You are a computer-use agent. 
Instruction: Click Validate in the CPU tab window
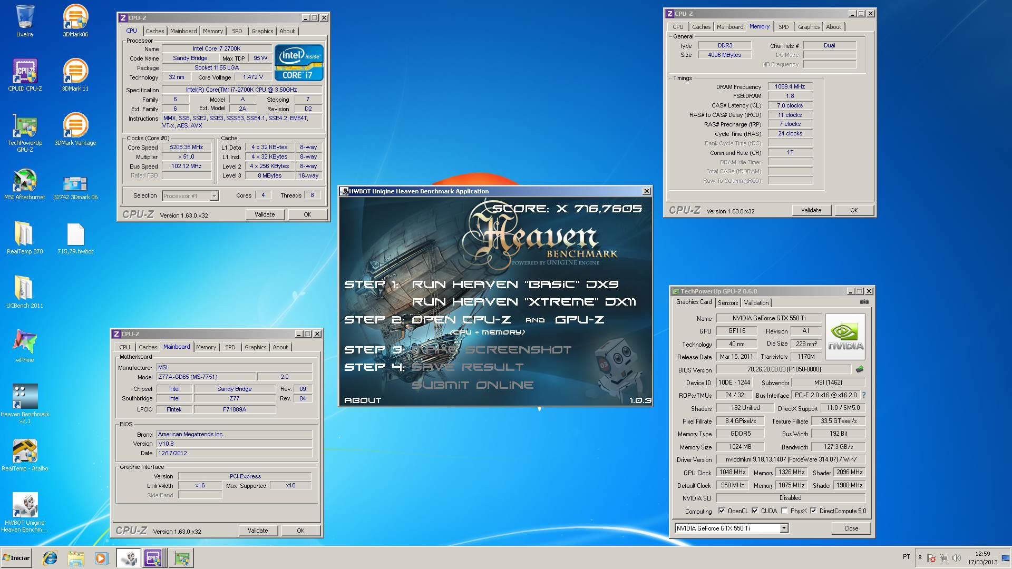click(x=265, y=214)
